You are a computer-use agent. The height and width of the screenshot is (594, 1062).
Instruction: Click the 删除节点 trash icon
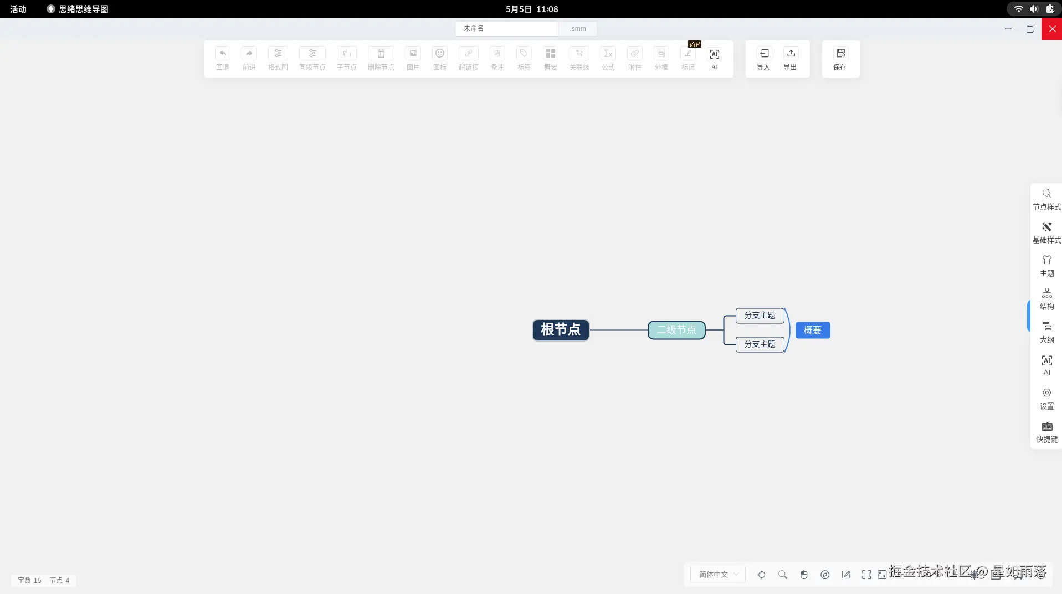[x=381, y=53]
